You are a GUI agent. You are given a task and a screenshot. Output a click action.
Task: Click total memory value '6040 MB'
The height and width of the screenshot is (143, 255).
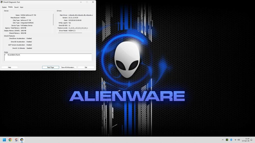[x=23, y=28]
